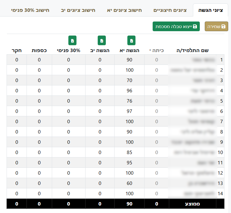Viewport: 231px width, 213px height.
Task: Click the 30% פנימי cell in row 9
Action: pyautogui.click(x=69, y=142)
